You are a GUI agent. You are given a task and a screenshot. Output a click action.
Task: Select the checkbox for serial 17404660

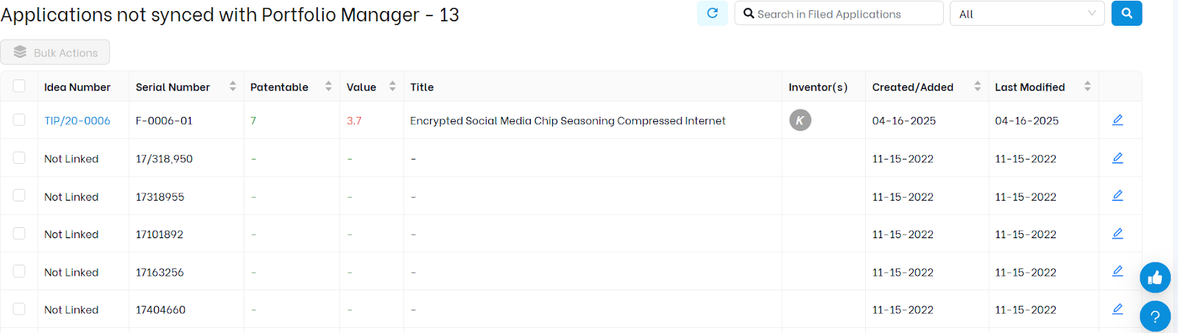(x=19, y=309)
